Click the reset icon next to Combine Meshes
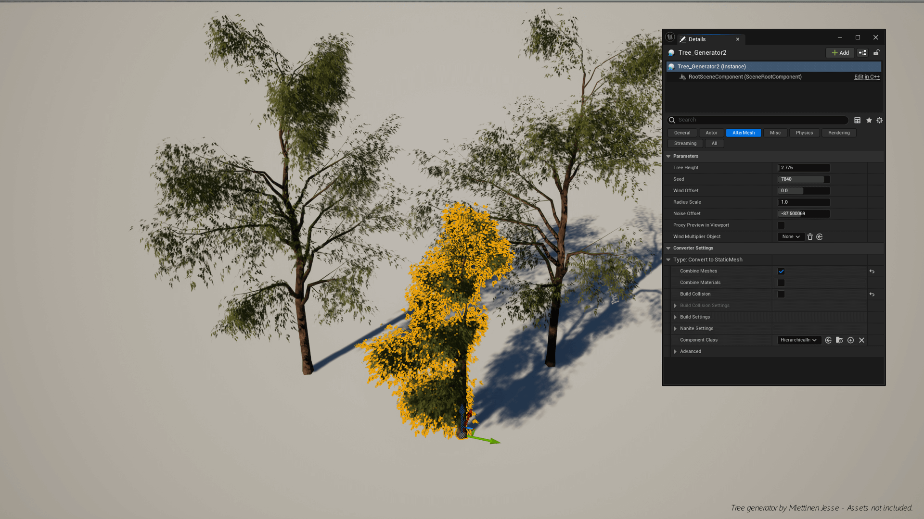Image resolution: width=924 pixels, height=519 pixels. coord(872,271)
